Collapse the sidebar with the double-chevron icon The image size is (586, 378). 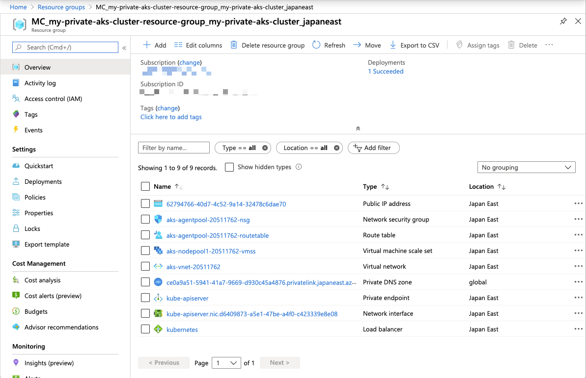124,48
